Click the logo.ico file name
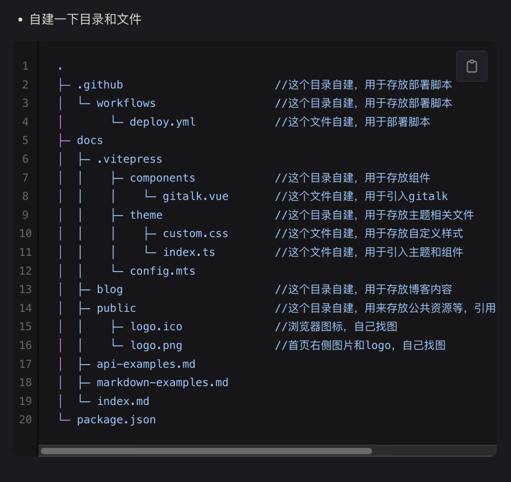 point(156,327)
